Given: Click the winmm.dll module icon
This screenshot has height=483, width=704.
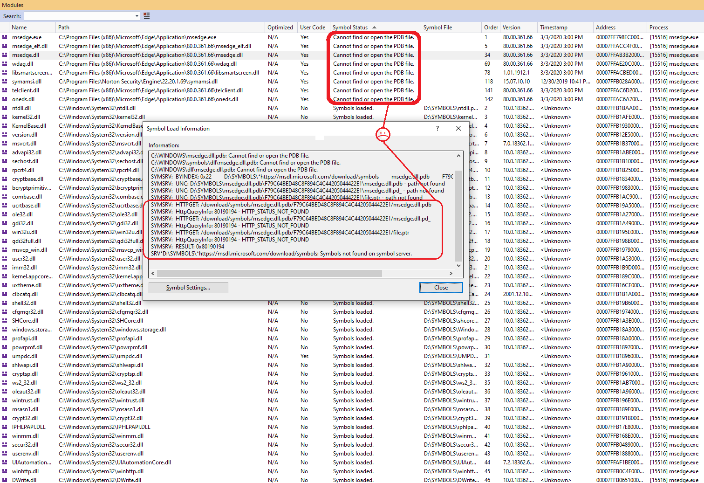Looking at the screenshot, I should click(5, 435).
